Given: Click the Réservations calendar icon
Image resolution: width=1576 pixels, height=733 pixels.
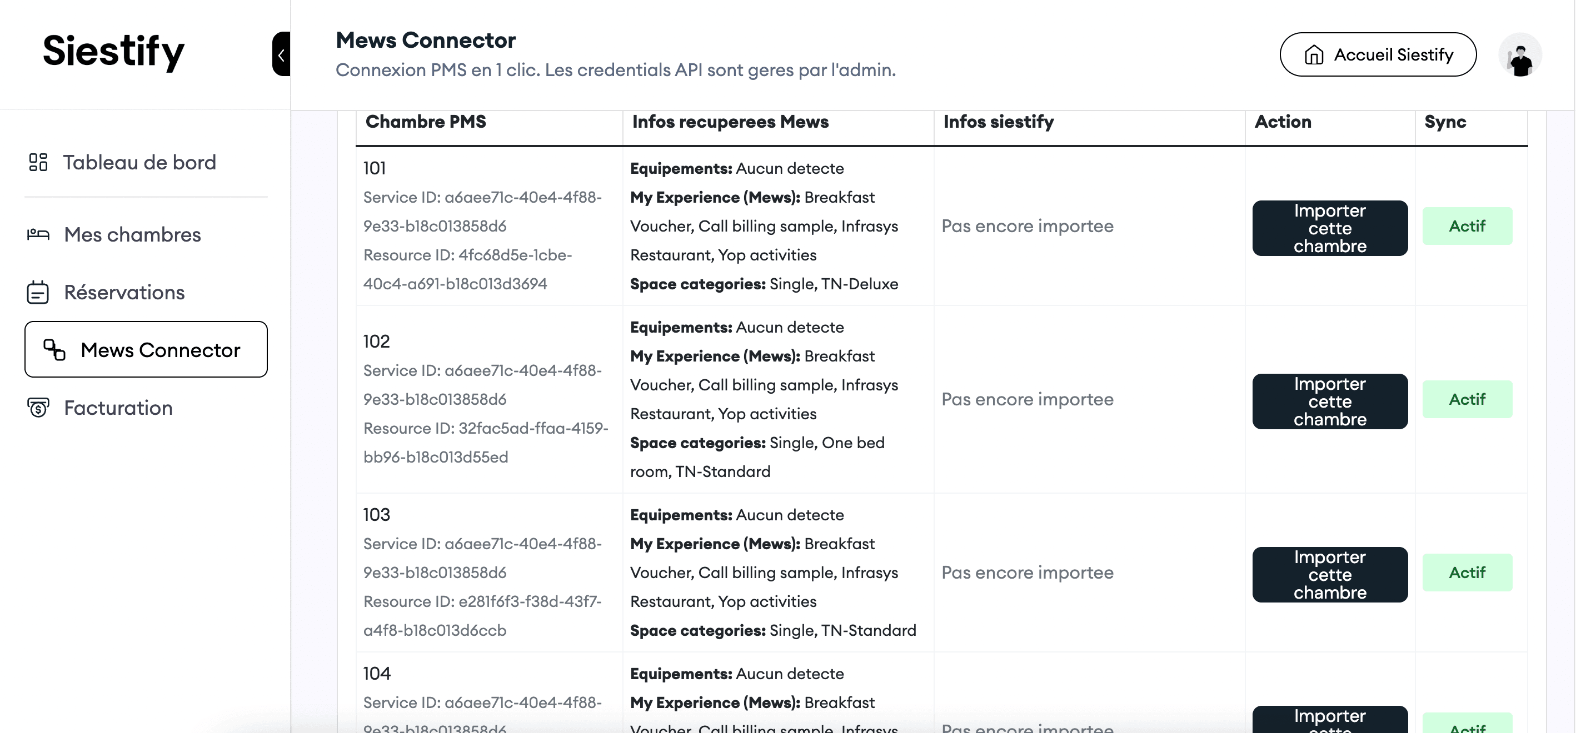Looking at the screenshot, I should pyautogui.click(x=38, y=292).
